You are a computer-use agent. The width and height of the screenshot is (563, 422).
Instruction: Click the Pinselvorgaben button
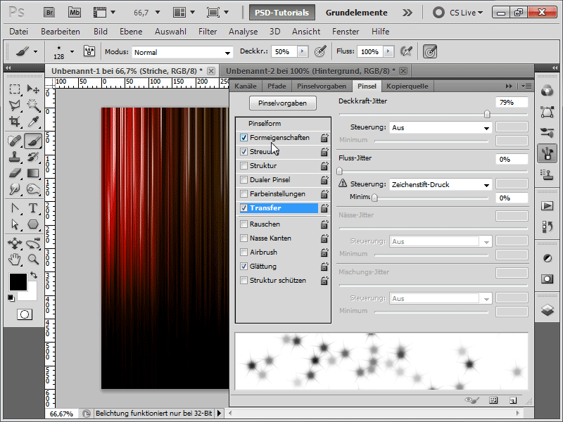click(x=283, y=103)
